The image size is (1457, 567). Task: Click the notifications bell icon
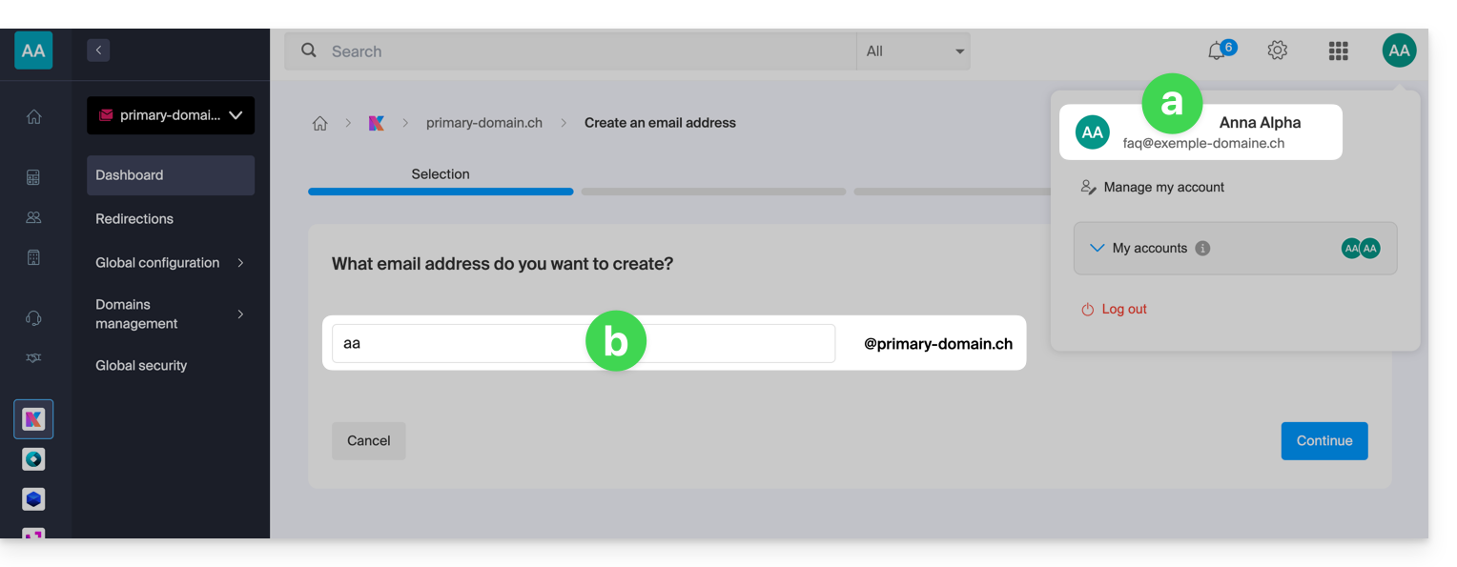1217,51
